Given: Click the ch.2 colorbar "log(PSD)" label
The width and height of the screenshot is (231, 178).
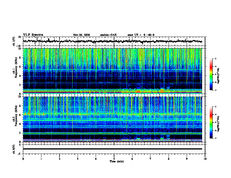Looking at the screenshot, I should 218,124.
